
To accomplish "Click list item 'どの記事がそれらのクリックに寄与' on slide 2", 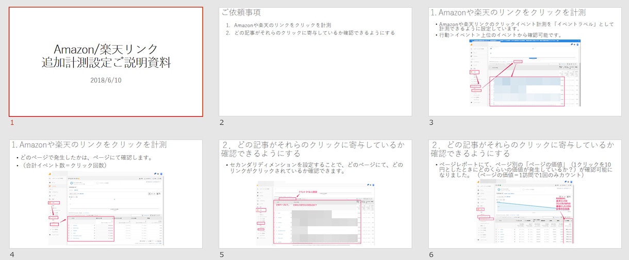I will 310,33.
